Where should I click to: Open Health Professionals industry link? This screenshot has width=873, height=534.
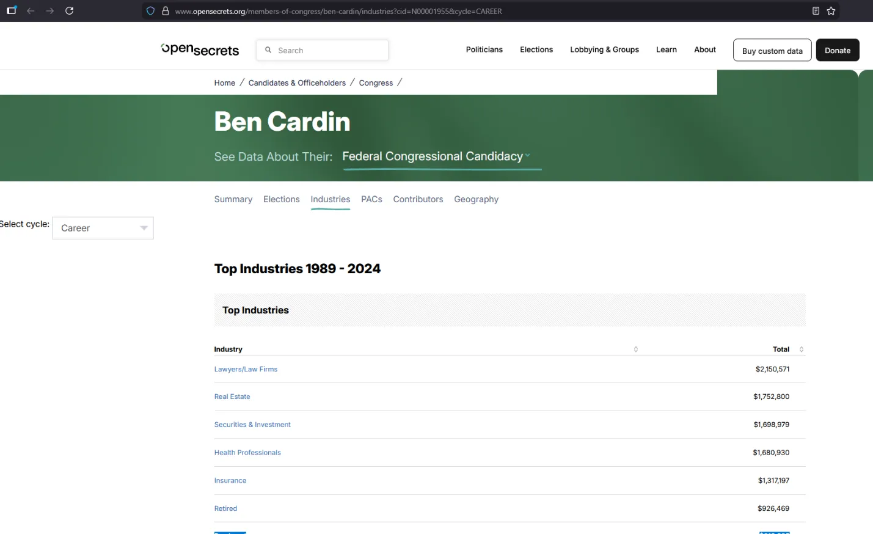tap(247, 453)
